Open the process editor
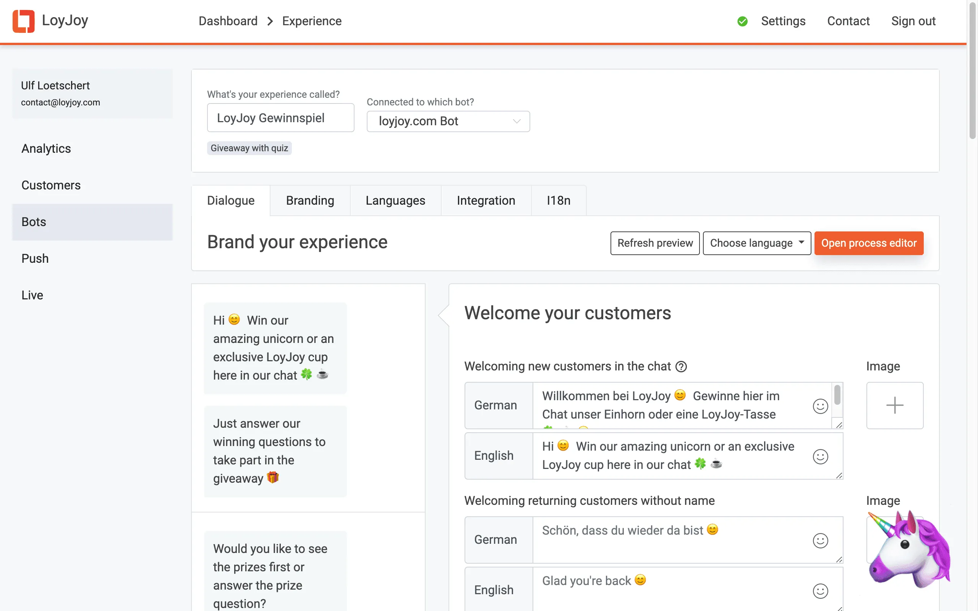This screenshot has height=611, width=978. (869, 243)
